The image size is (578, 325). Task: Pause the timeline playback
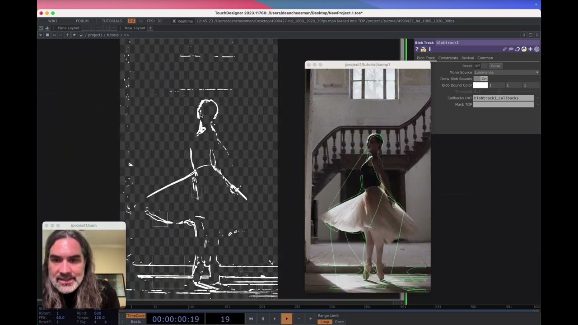click(x=262, y=319)
